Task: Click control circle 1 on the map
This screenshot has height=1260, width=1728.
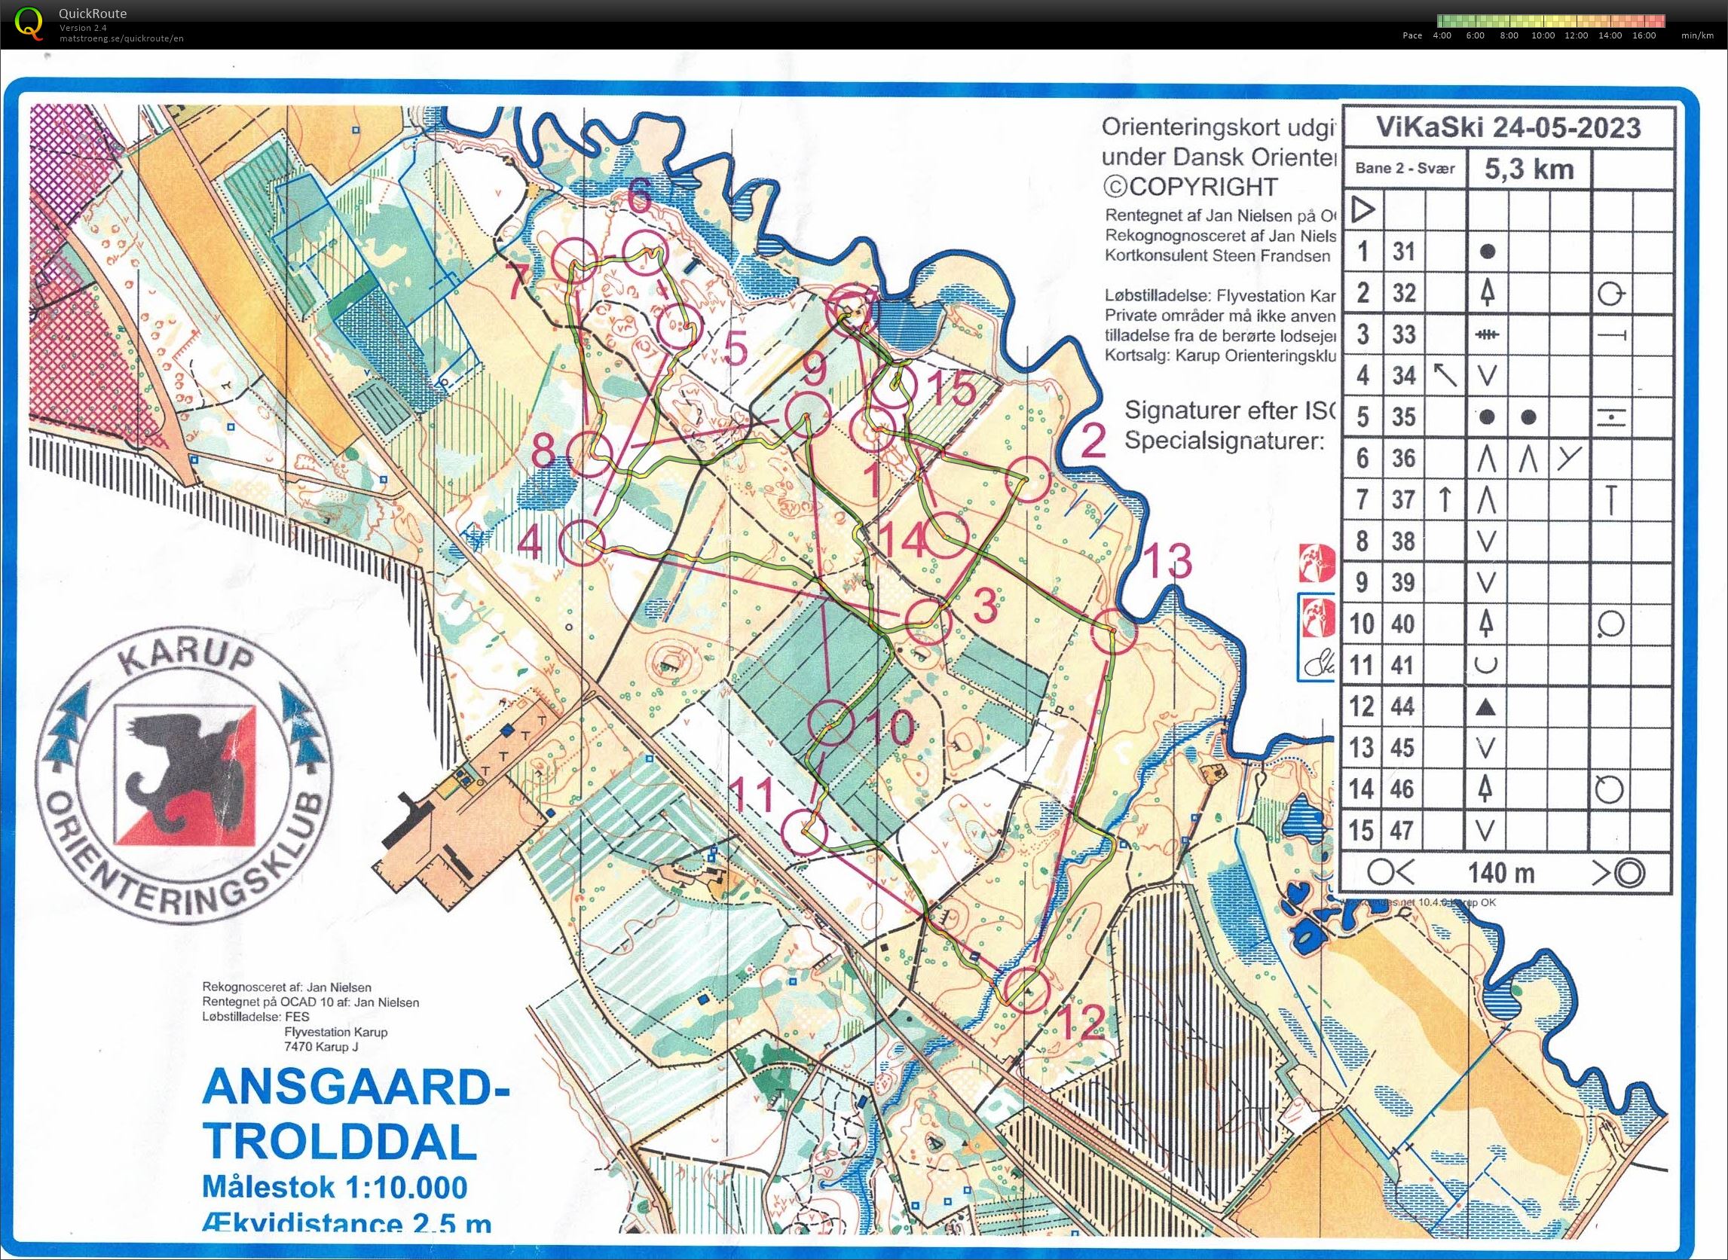Action: tap(873, 429)
